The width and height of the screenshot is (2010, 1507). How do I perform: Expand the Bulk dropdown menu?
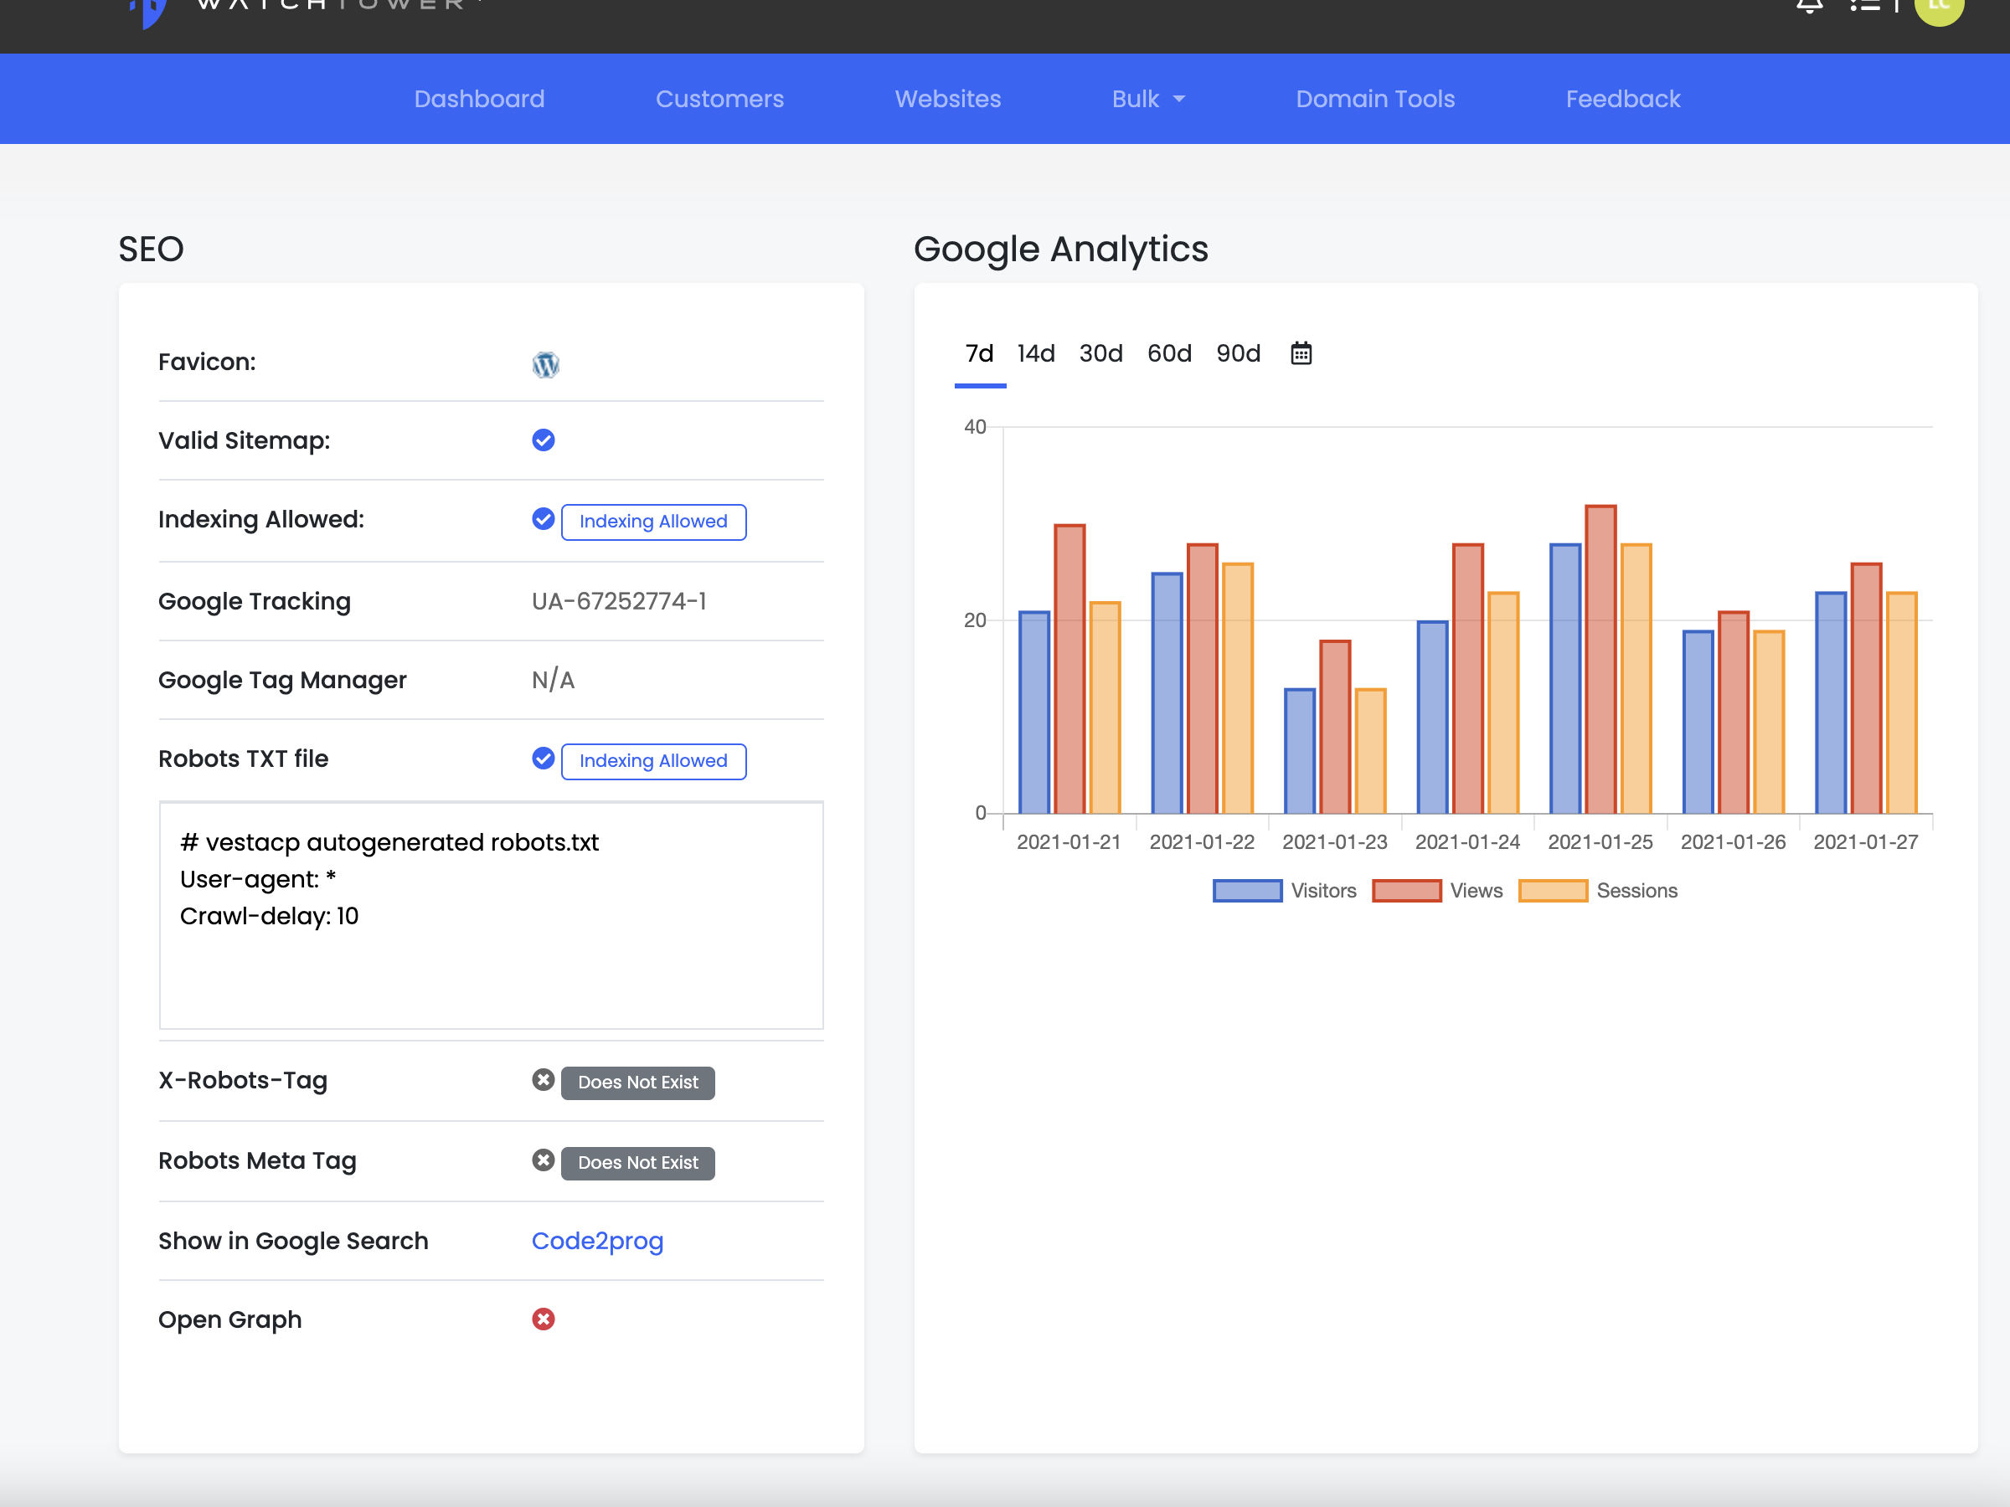[x=1147, y=99]
